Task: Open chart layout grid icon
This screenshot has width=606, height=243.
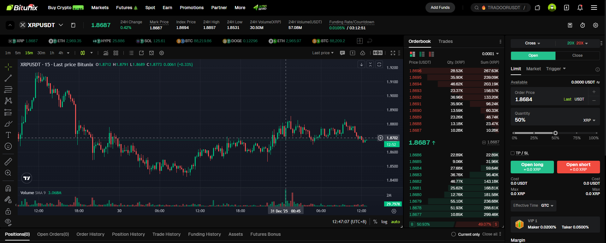Action: [x=116, y=53]
